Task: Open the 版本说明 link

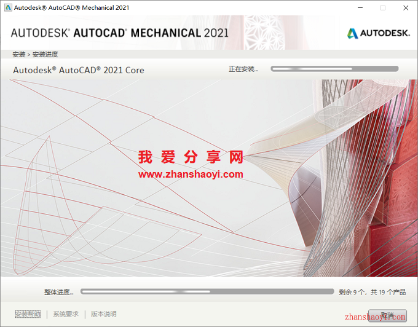Action: pos(104,314)
